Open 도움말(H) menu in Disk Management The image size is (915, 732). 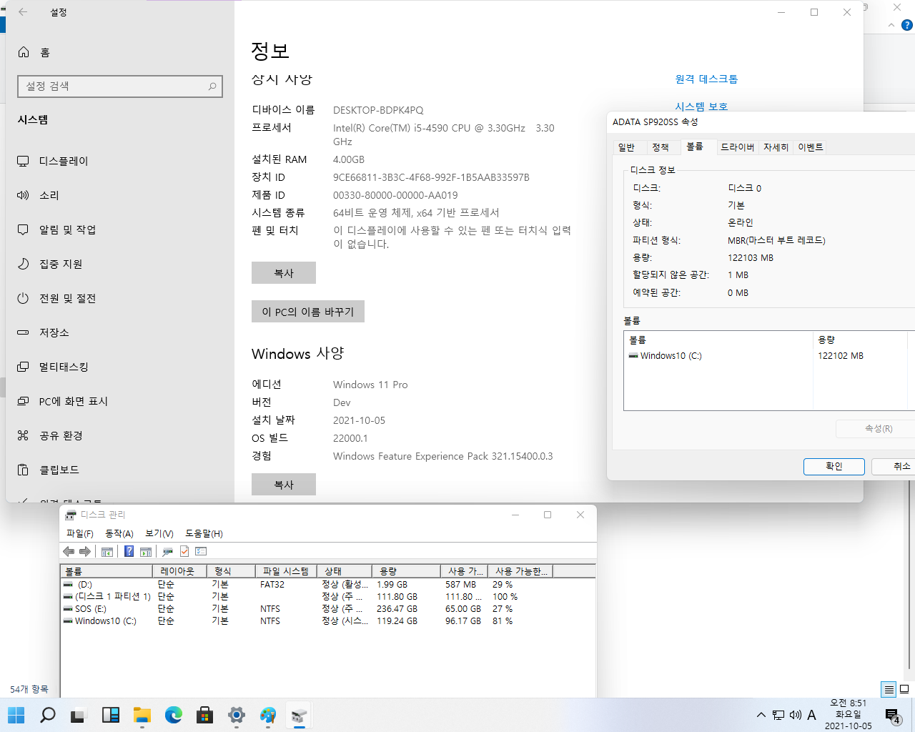[x=204, y=534]
